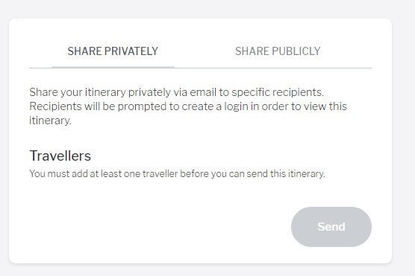Screen dimensions: 415x276
Task: Click the greyed-out Send button
Action: pos(331,227)
